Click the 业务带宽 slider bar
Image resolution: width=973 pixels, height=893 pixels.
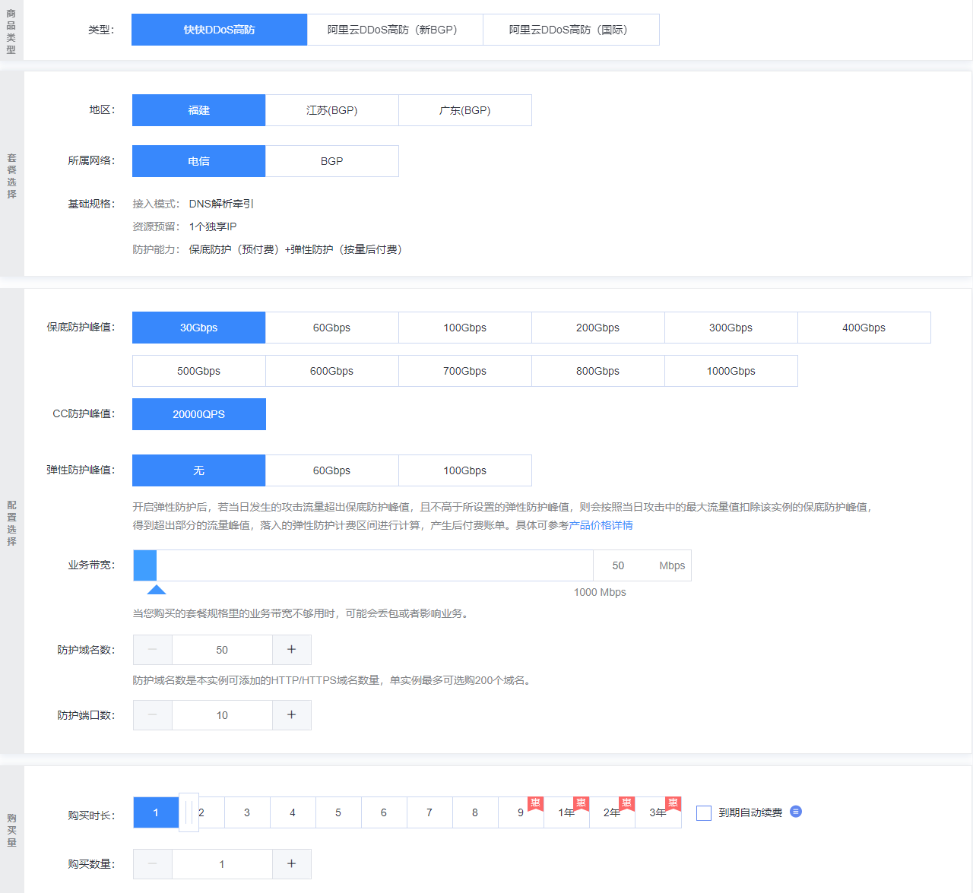[x=363, y=565]
